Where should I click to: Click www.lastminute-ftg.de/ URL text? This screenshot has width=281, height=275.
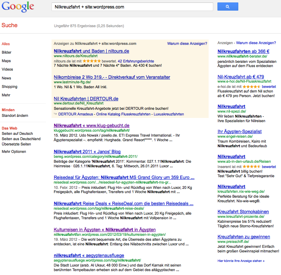coord(72,82)
